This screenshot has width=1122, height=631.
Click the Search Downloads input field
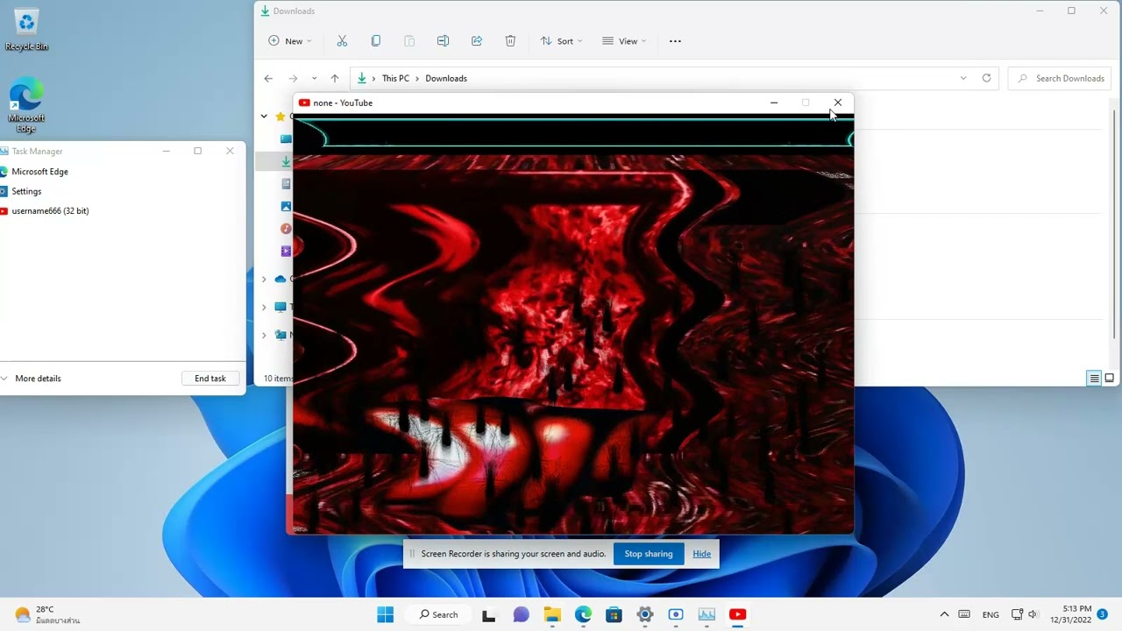point(1058,78)
